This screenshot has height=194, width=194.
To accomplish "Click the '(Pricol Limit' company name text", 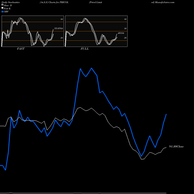I will [95, 2].
